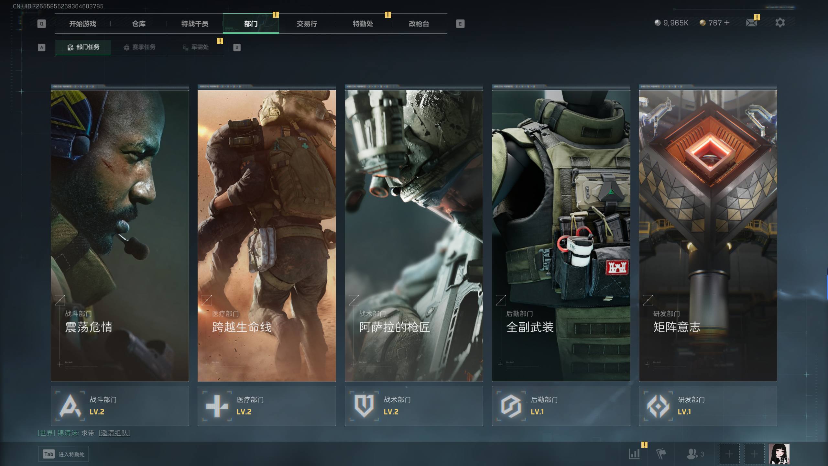Click the 研发部门 diamond emblem icon
Image resolution: width=828 pixels, height=466 pixels.
(x=658, y=406)
